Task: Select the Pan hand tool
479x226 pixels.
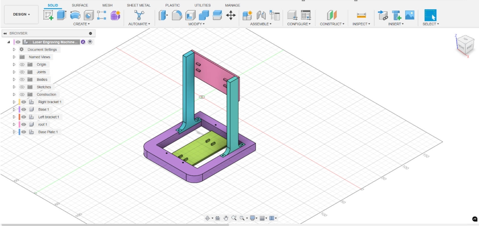Action: point(226,218)
